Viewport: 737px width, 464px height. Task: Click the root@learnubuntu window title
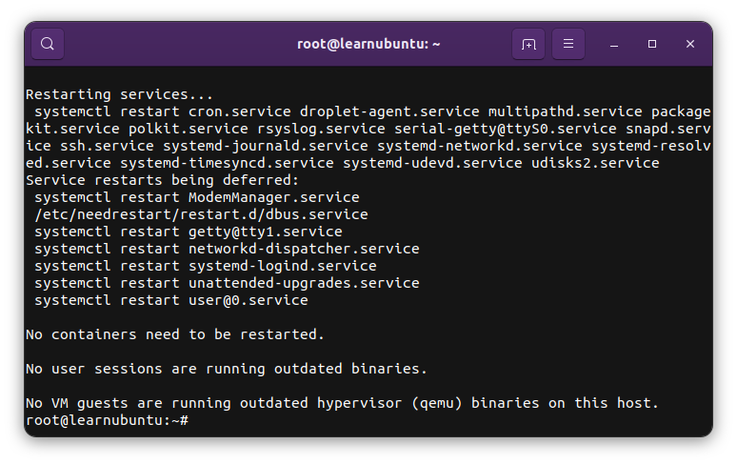pos(368,44)
